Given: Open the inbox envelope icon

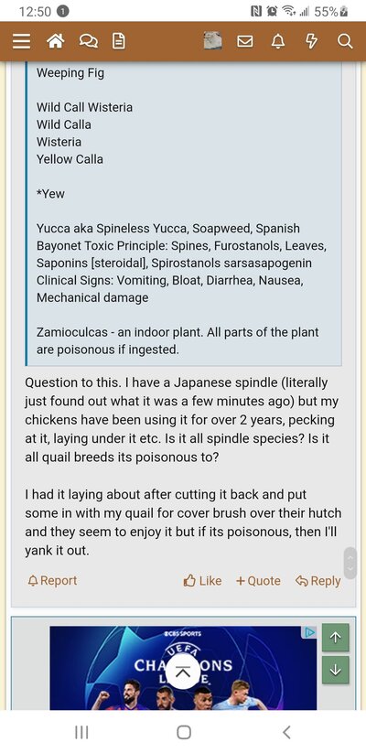Looking at the screenshot, I should coord(245,42).
